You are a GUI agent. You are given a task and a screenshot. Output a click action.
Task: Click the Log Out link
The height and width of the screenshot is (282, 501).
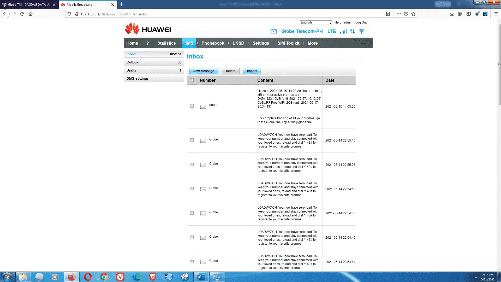pyautogui.click(x=361, y=22)
